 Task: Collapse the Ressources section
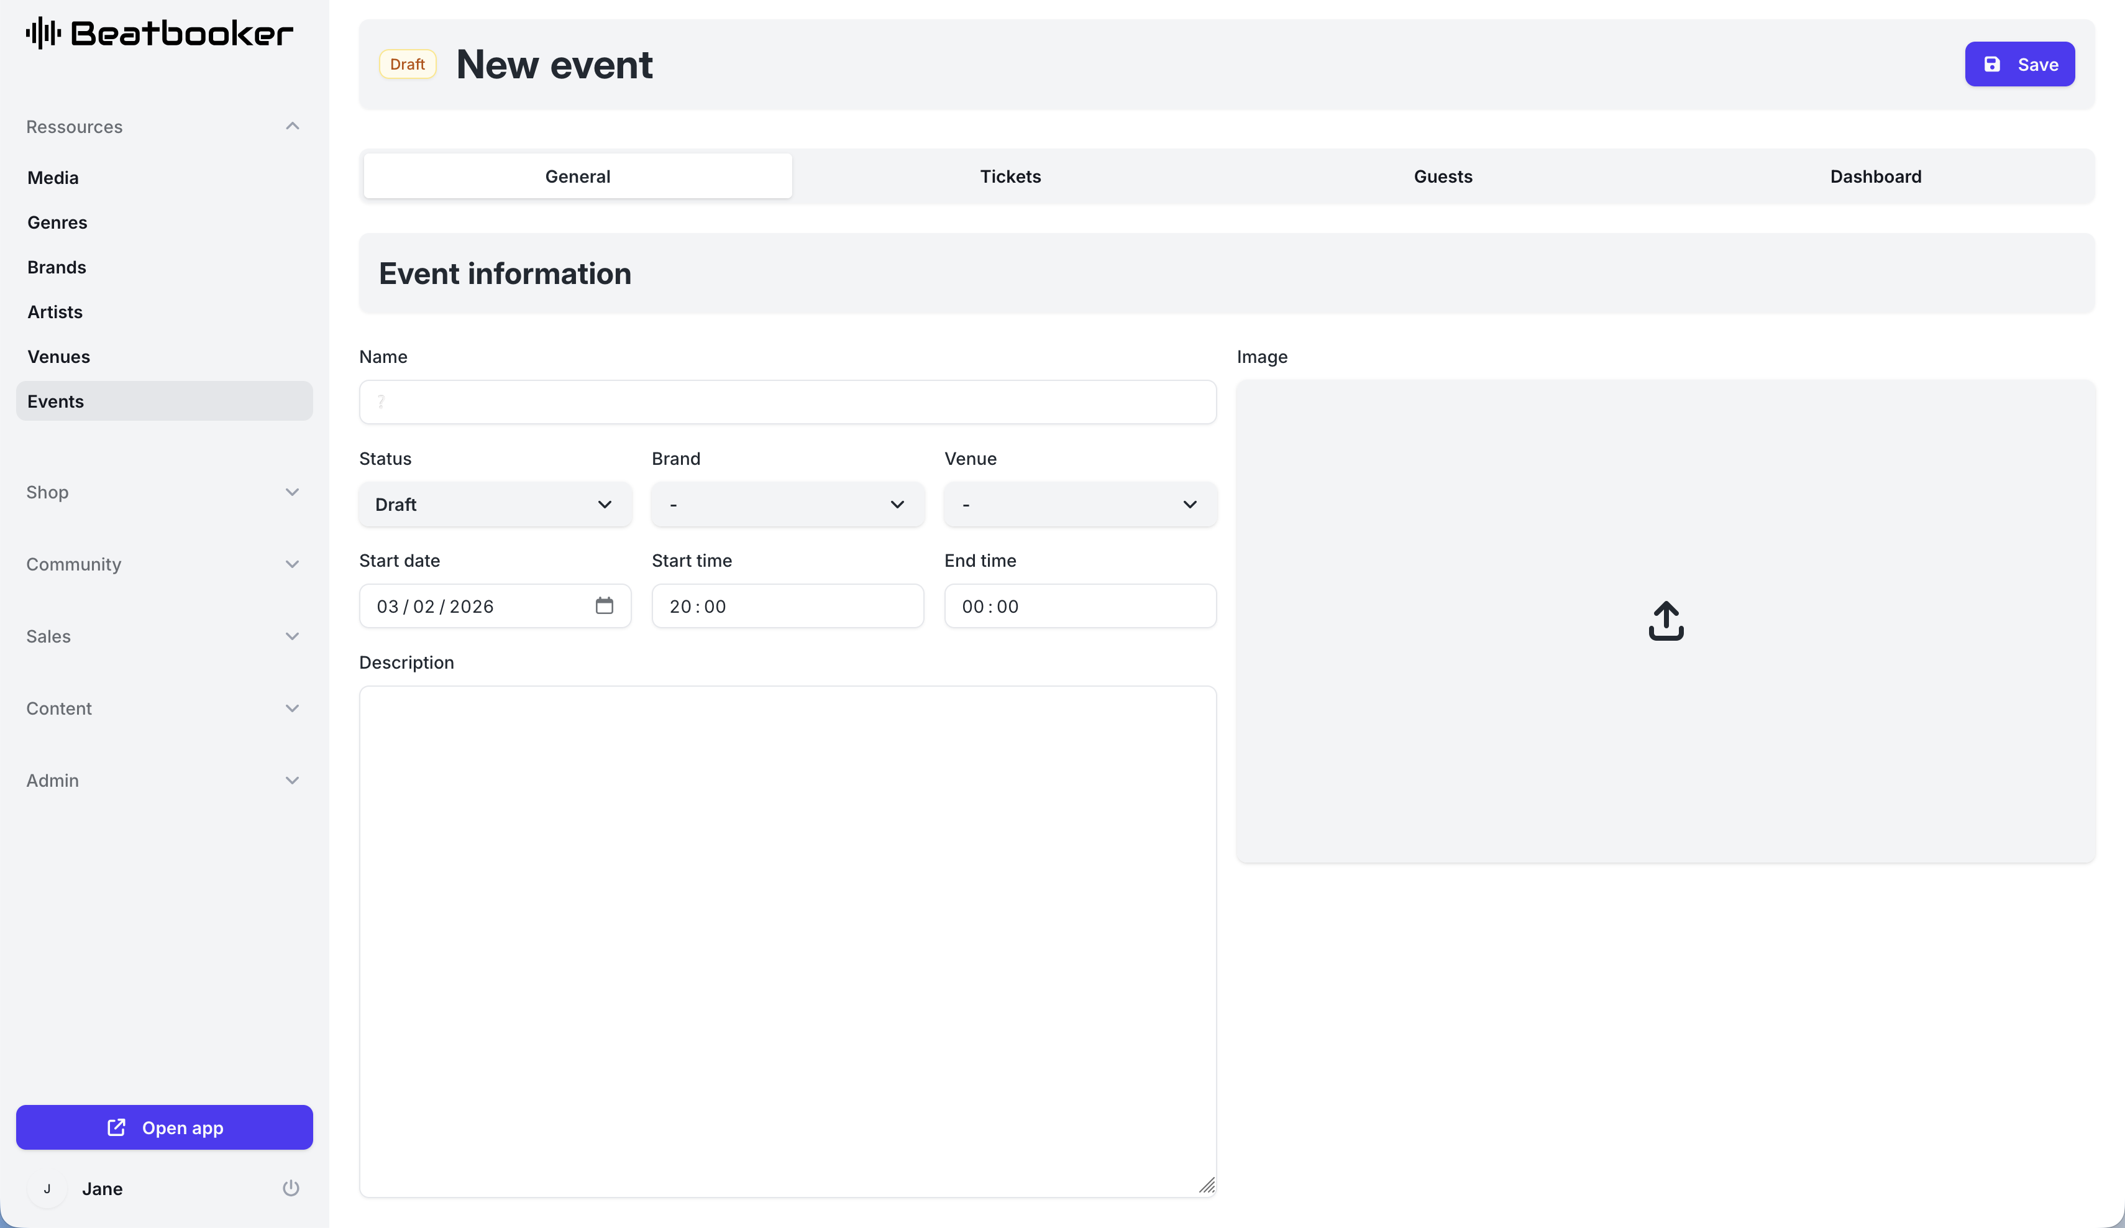click(x=292, y=127)
